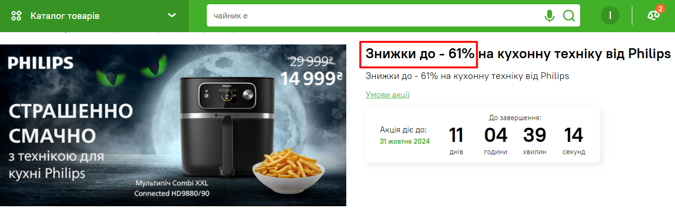Activate voice search microphone icon

coord(549,16)
